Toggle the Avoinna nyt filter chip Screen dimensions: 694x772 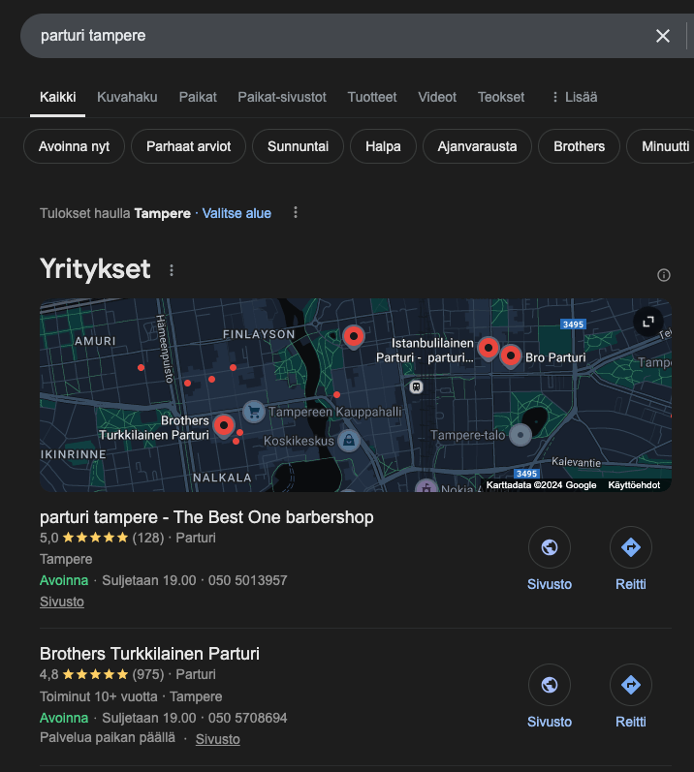(x=74, y=147)
